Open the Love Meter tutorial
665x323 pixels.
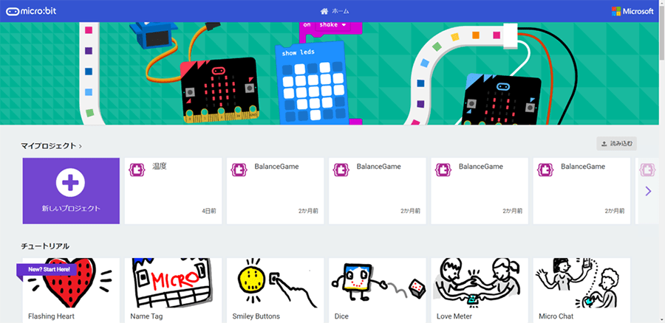coord(480,291)
